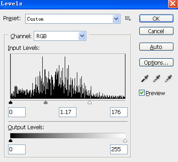This screenshot has width=178, height=162.
Task: Select the white point eyedropper
Action: click(168, 79)
